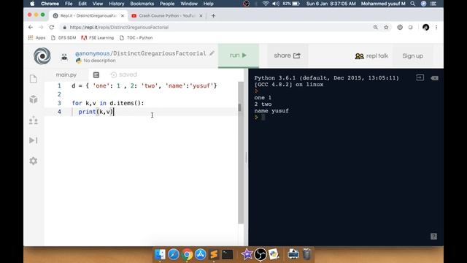Open Finder from the dock
467x263 pixels.
[x=160, y=254]
